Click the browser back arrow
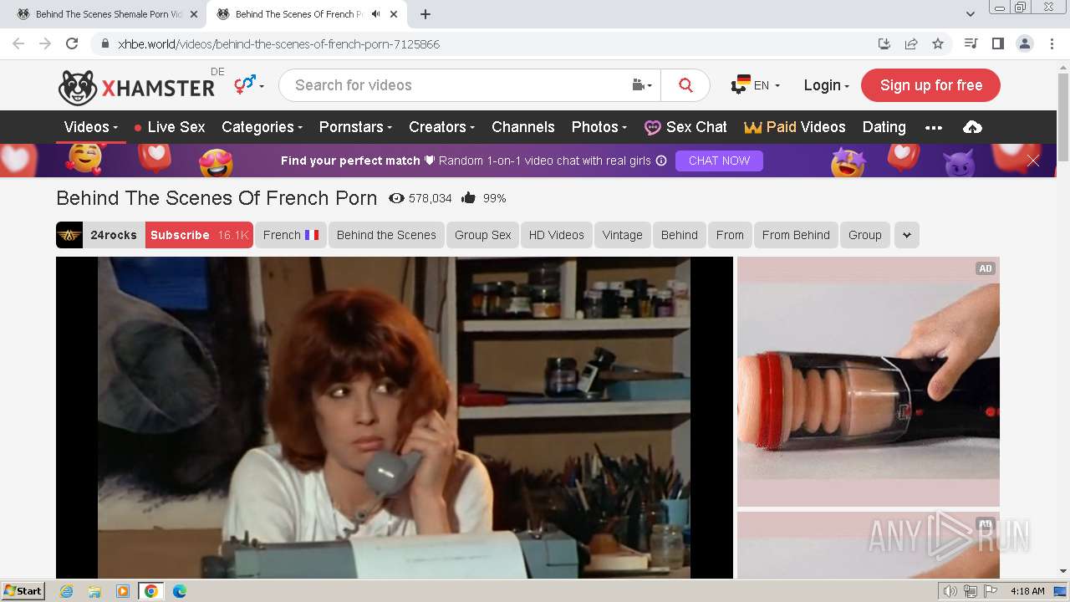 18,43
